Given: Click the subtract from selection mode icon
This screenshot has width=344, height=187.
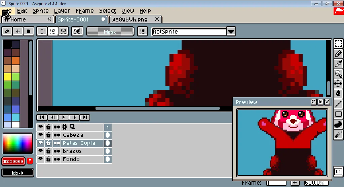Looking at the screenshot, I should click(64, 31).
